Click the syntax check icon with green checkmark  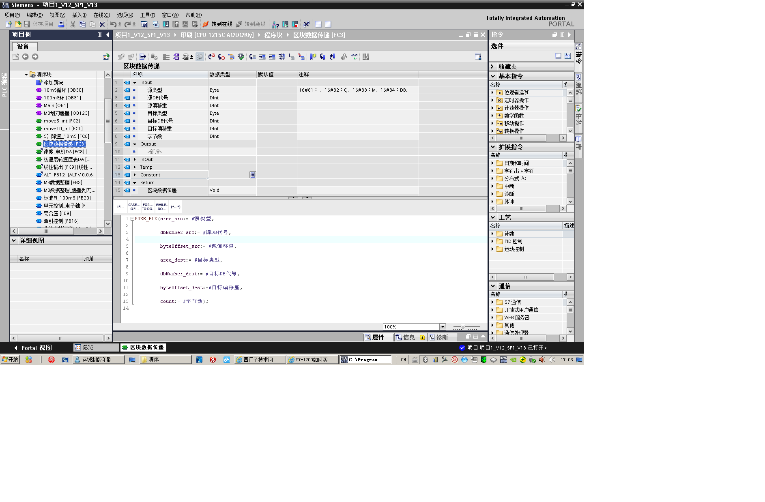(241, 57)
